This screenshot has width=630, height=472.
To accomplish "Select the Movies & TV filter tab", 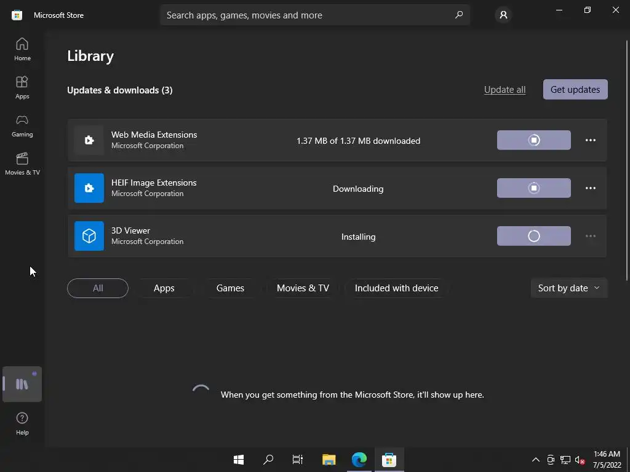I will (303, 288).
